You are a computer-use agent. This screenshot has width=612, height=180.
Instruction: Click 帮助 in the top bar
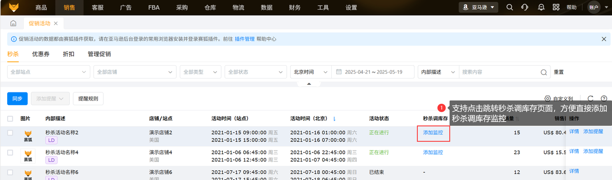pyautogui.click(x=571, y=8)
